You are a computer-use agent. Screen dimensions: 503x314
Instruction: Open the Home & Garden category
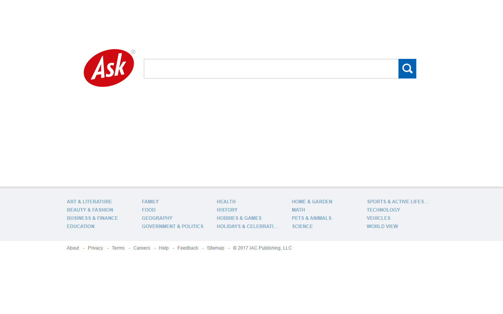point(312,202)
